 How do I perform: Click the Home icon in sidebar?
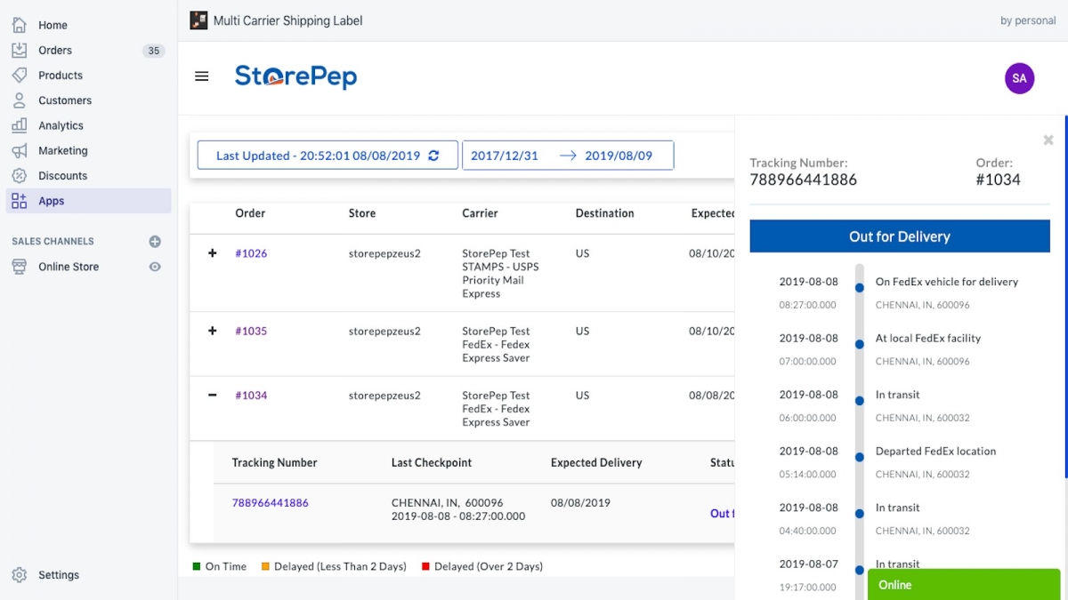20,25
